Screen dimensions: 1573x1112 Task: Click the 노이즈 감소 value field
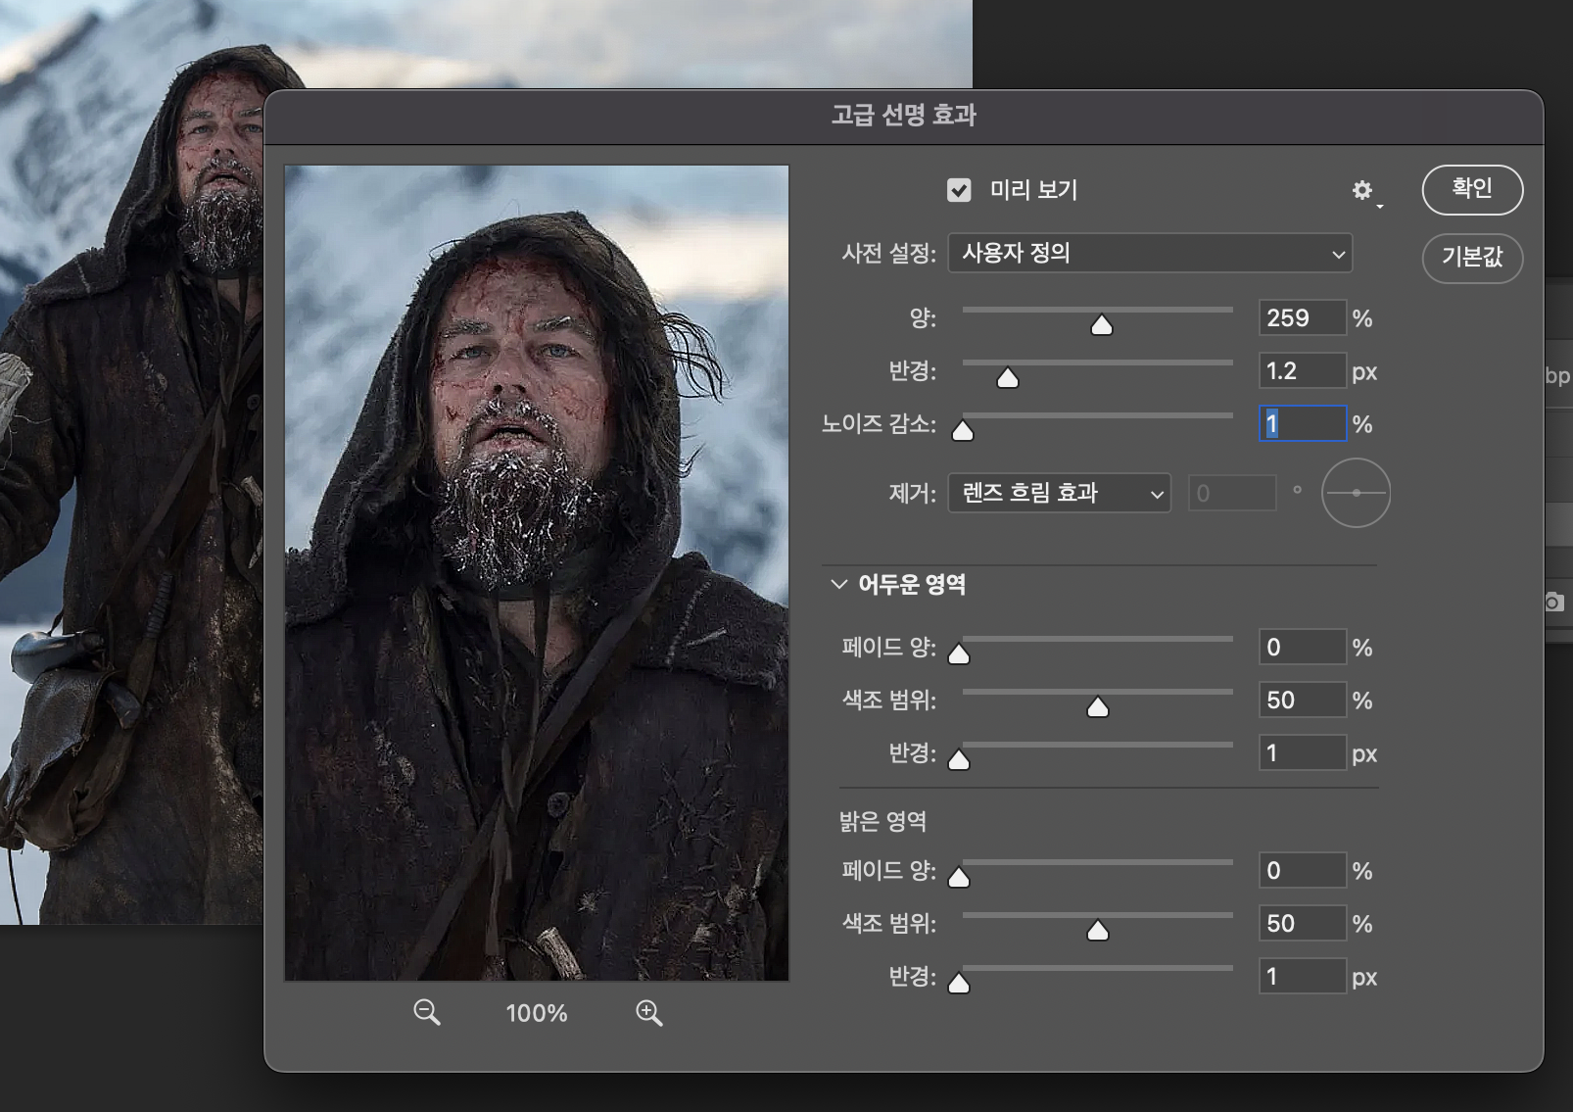1302,424
